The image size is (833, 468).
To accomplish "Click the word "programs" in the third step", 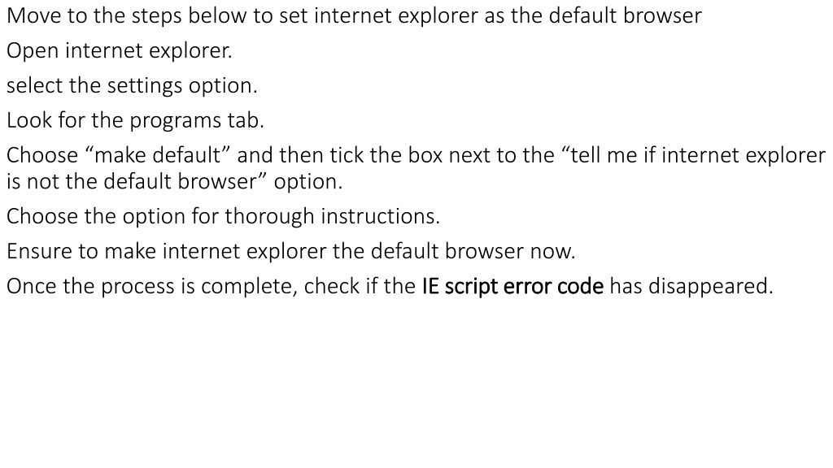I will [176, 122].
